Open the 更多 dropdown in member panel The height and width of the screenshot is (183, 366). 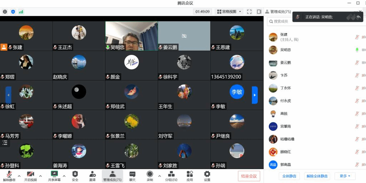click(345, 176)
